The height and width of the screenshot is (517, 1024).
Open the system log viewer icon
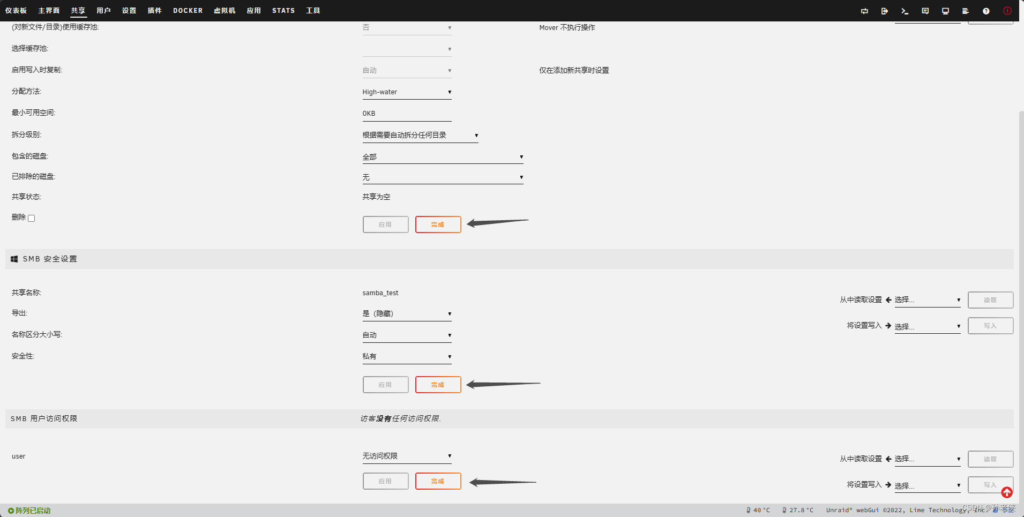966,11
